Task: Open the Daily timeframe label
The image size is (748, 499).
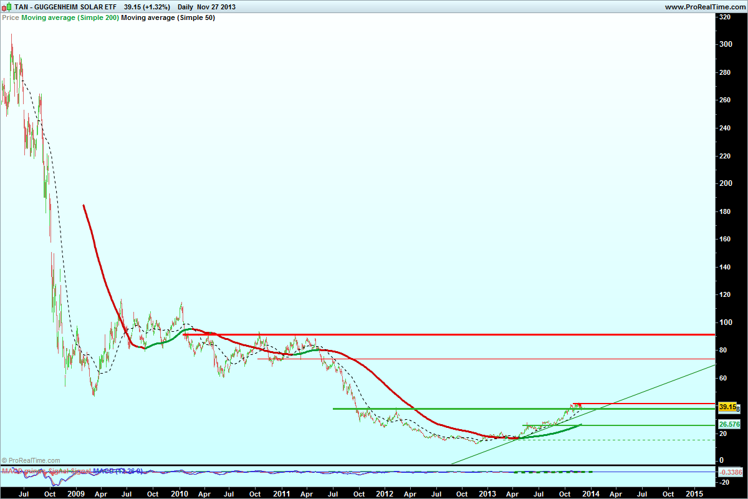Action: click(185, 7)
